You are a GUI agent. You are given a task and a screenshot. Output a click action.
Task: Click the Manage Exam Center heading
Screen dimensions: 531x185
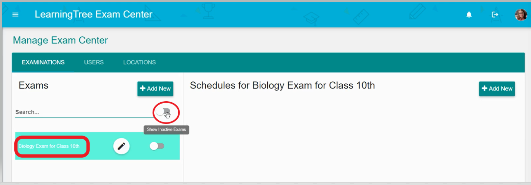60,40
